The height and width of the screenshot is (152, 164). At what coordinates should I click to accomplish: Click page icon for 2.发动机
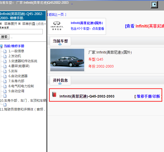coord(5,56)
